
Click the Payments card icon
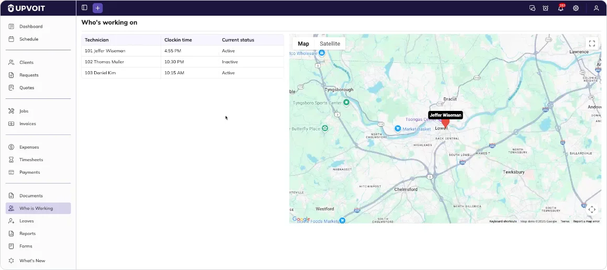click(11, 172)
